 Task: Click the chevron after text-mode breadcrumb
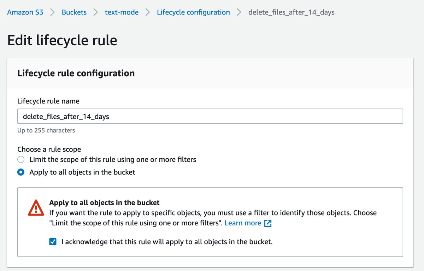click(148, 12)
